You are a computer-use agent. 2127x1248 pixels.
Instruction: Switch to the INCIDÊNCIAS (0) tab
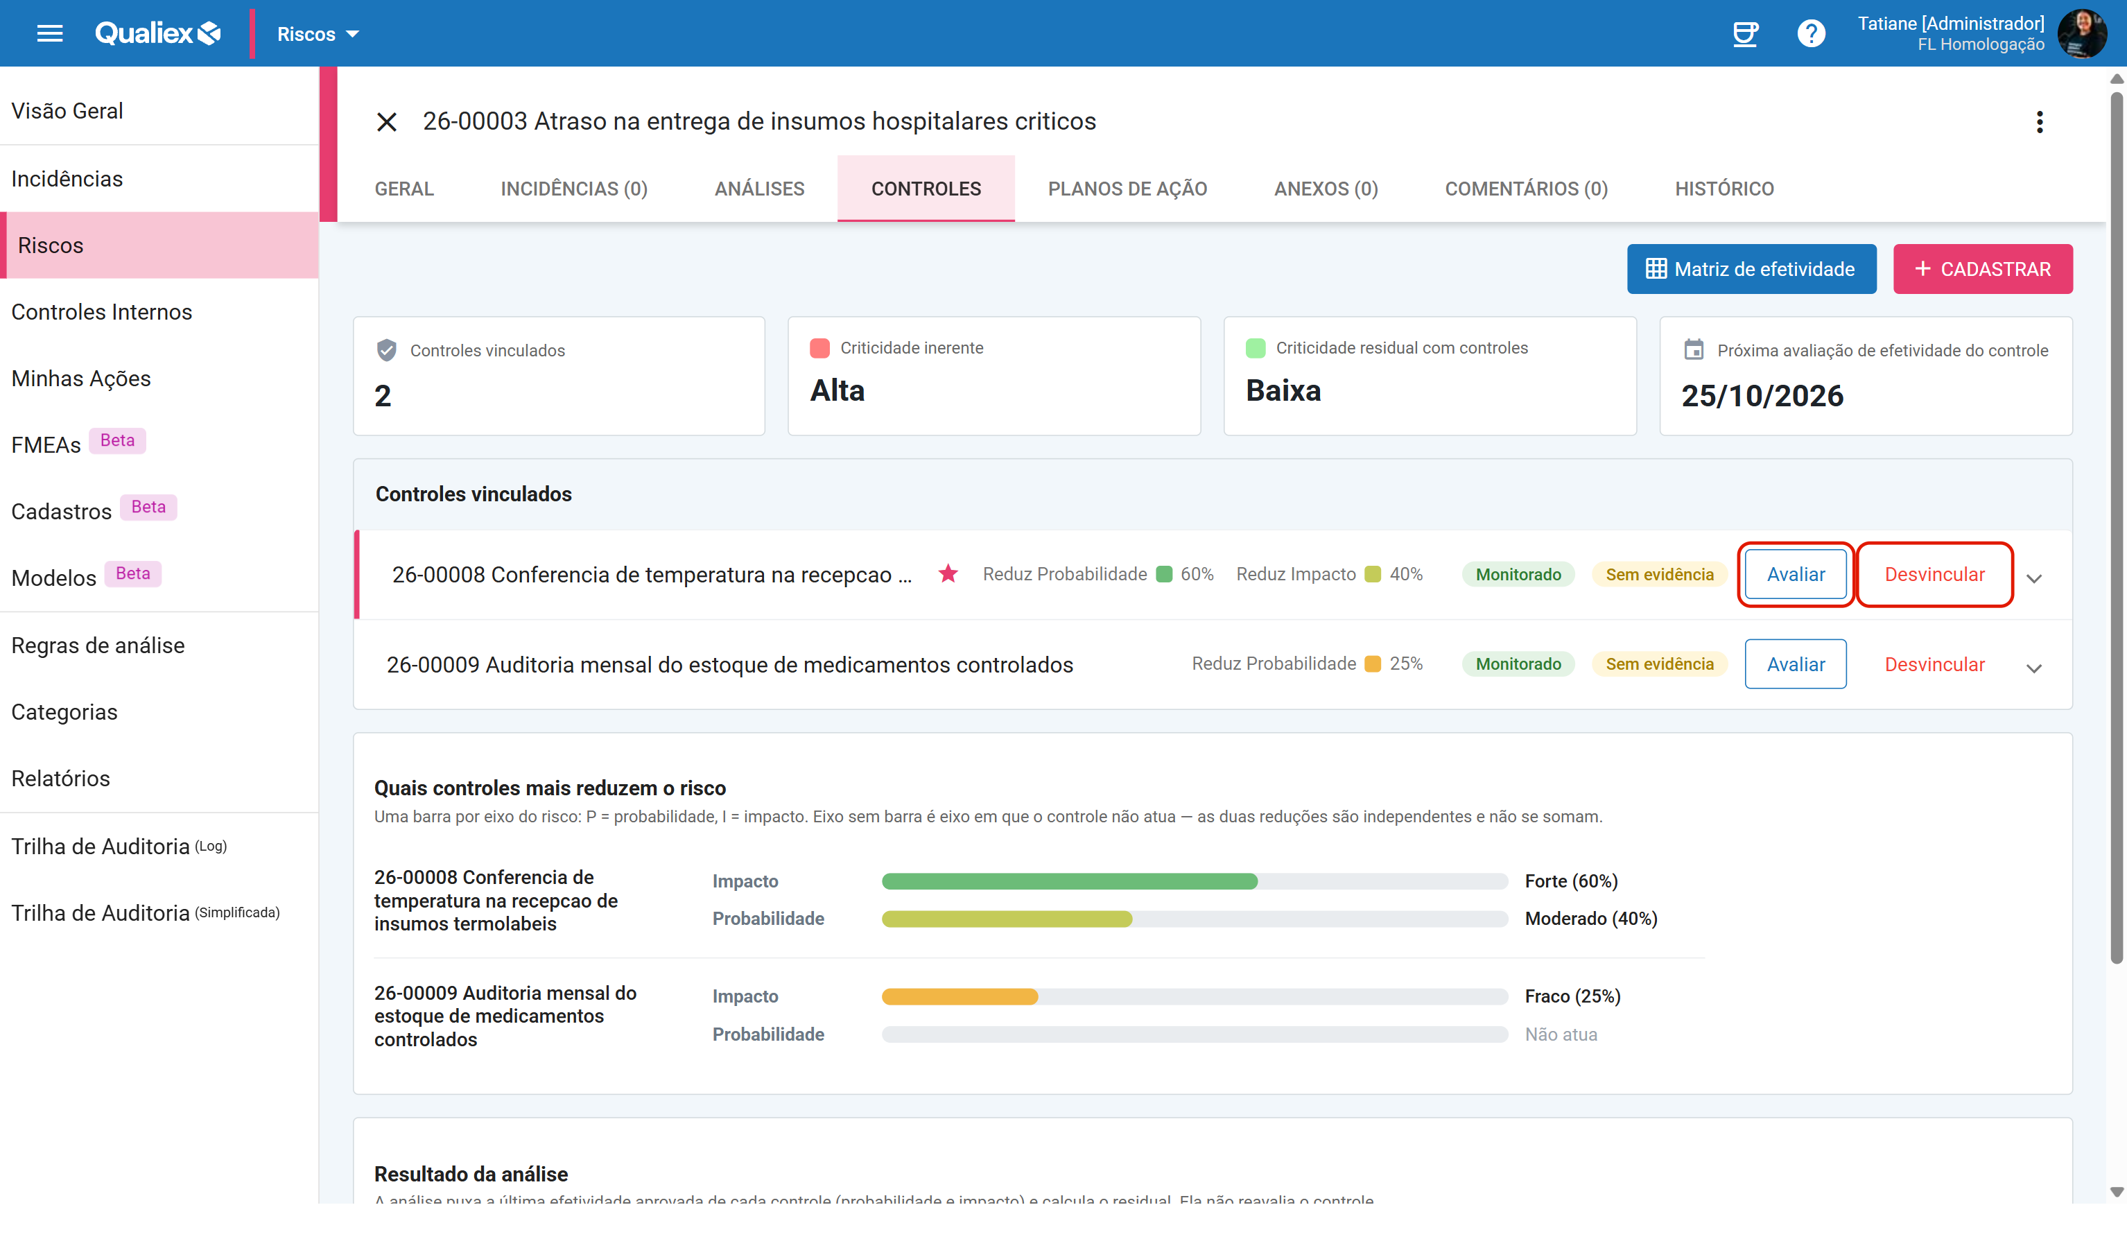tap(574, 189)
